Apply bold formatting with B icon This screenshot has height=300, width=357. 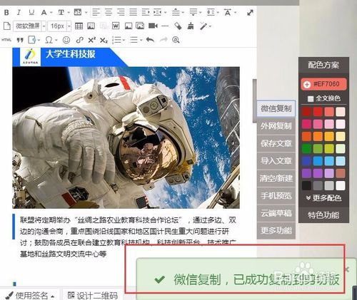point(6,12)
